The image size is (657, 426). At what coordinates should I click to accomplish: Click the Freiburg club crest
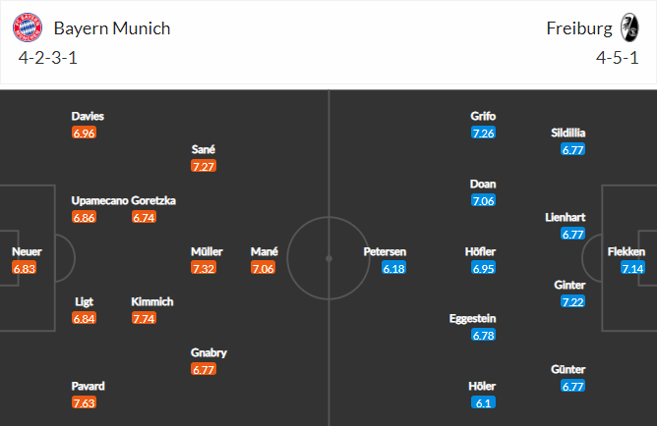point(629,27)
